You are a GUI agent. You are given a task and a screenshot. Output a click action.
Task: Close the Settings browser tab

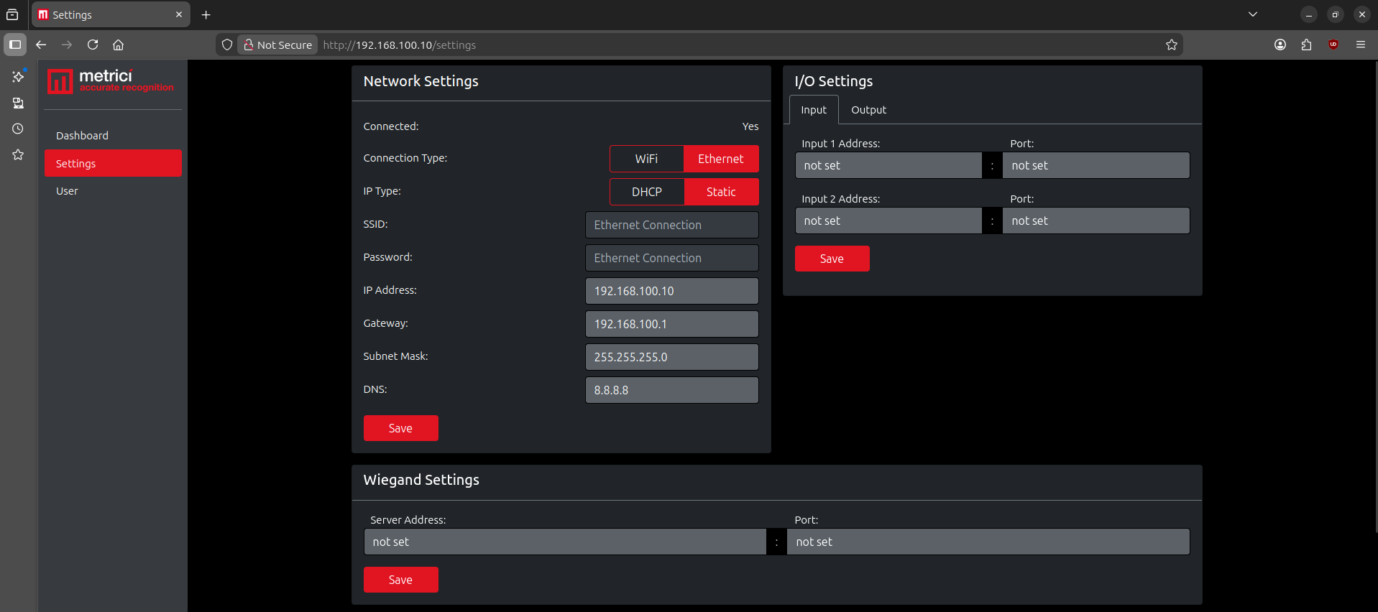179,14
